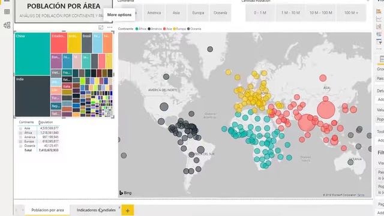Click the largest red bubble over China
This screenshot has width=384, height=216.
pos(326,110)
